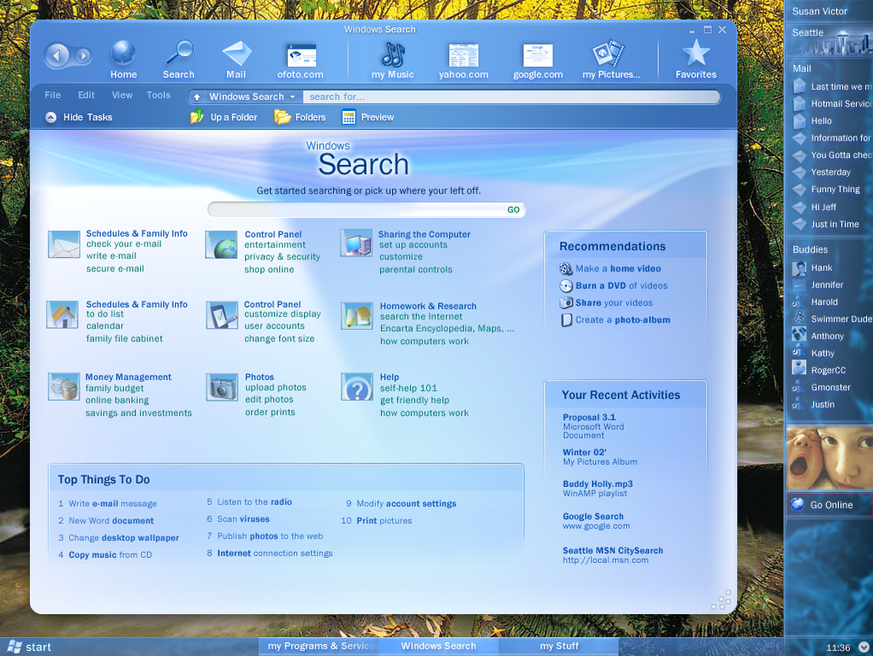Image resolution: width=873 pixels, height=656 pixels.
Task: Click the children photo thumbnail in sidebar
Action: 829,459
